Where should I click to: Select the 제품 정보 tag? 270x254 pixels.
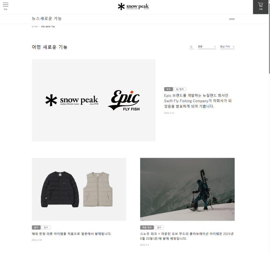point(147,227)
